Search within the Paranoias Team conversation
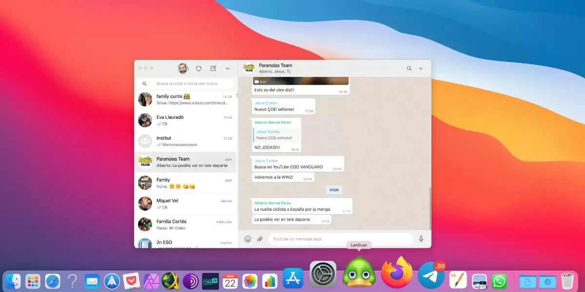 (409, 68)
